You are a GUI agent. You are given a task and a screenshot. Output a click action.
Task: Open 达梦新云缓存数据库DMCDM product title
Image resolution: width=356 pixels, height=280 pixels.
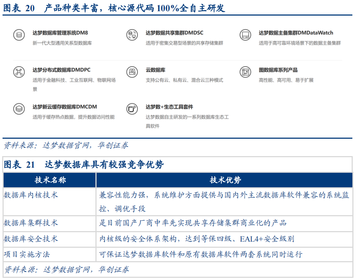tap(65, 107)
